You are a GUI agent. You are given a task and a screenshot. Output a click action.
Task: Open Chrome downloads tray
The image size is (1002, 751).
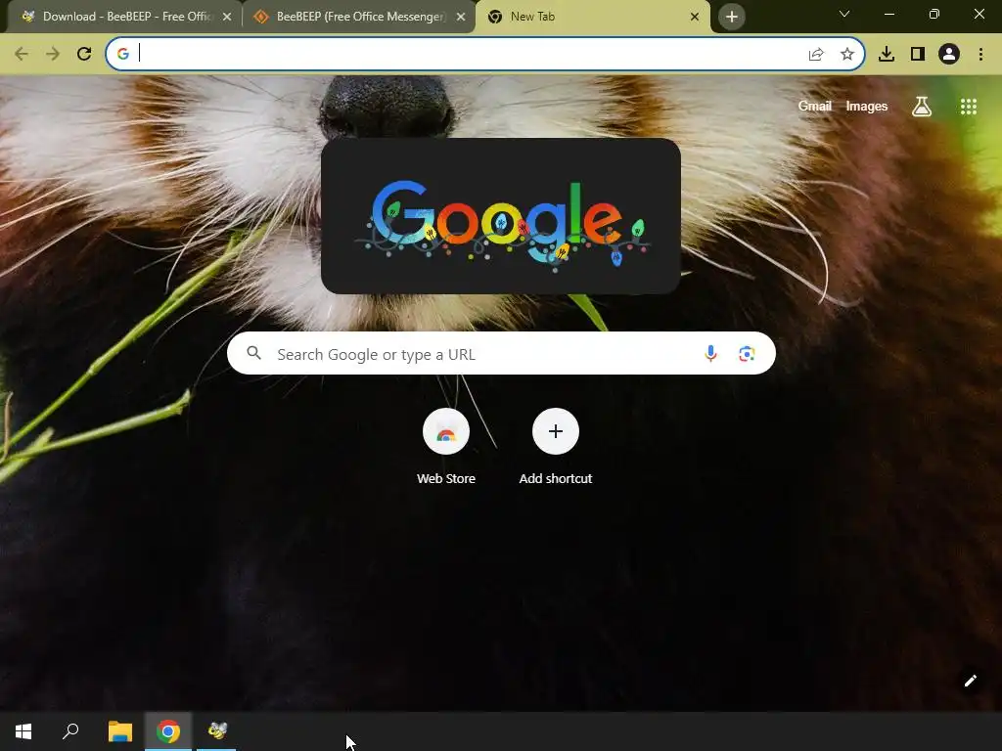(x=887, y=55)
